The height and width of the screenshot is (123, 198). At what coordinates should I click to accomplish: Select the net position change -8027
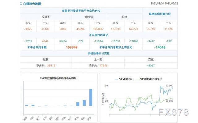click(151, 65)
